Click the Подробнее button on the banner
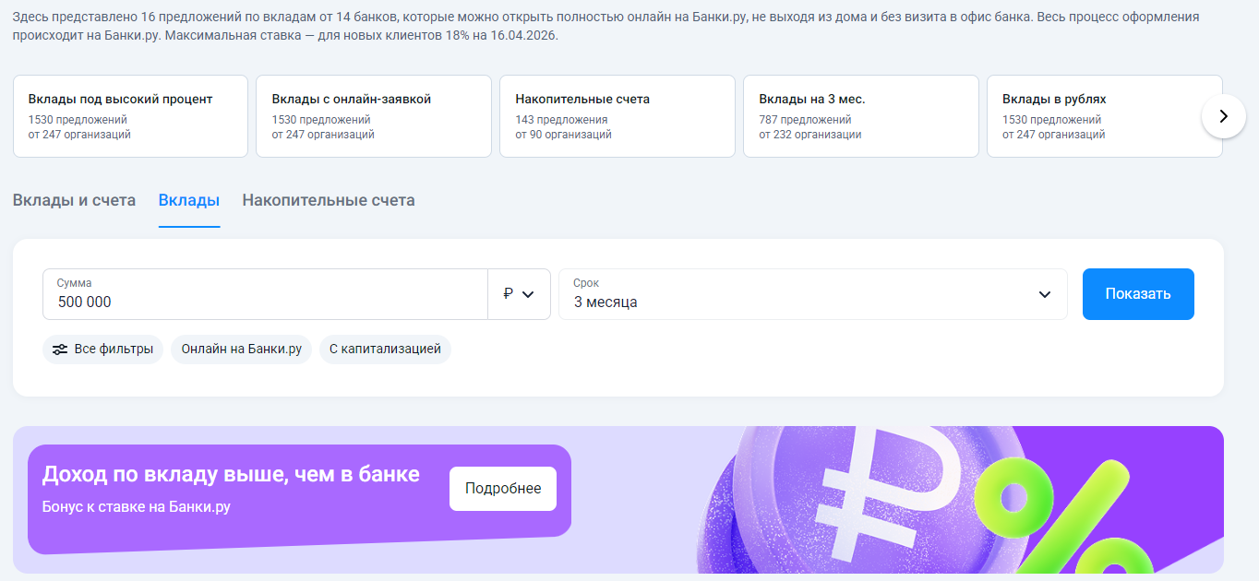 click(503, 489)
